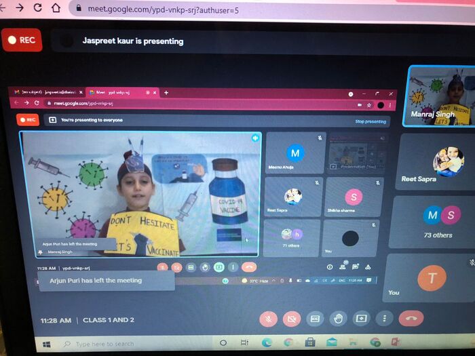This screenshot has height=356, width=475.
Task: Click the green presenting button in shared screen
Action: click(x=219, y=267)
